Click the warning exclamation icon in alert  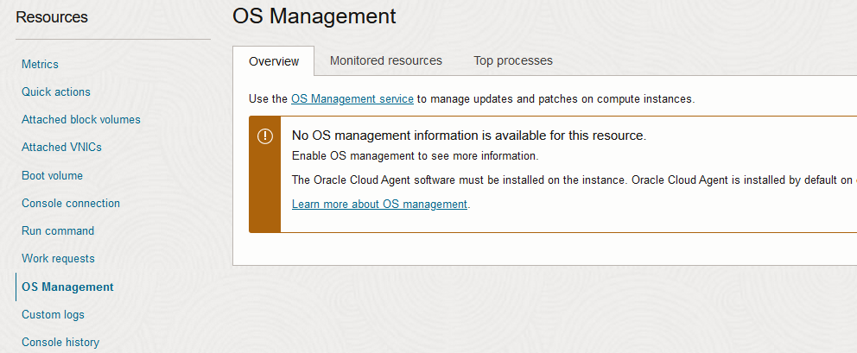pyautogui.click(x=265, y=136)
